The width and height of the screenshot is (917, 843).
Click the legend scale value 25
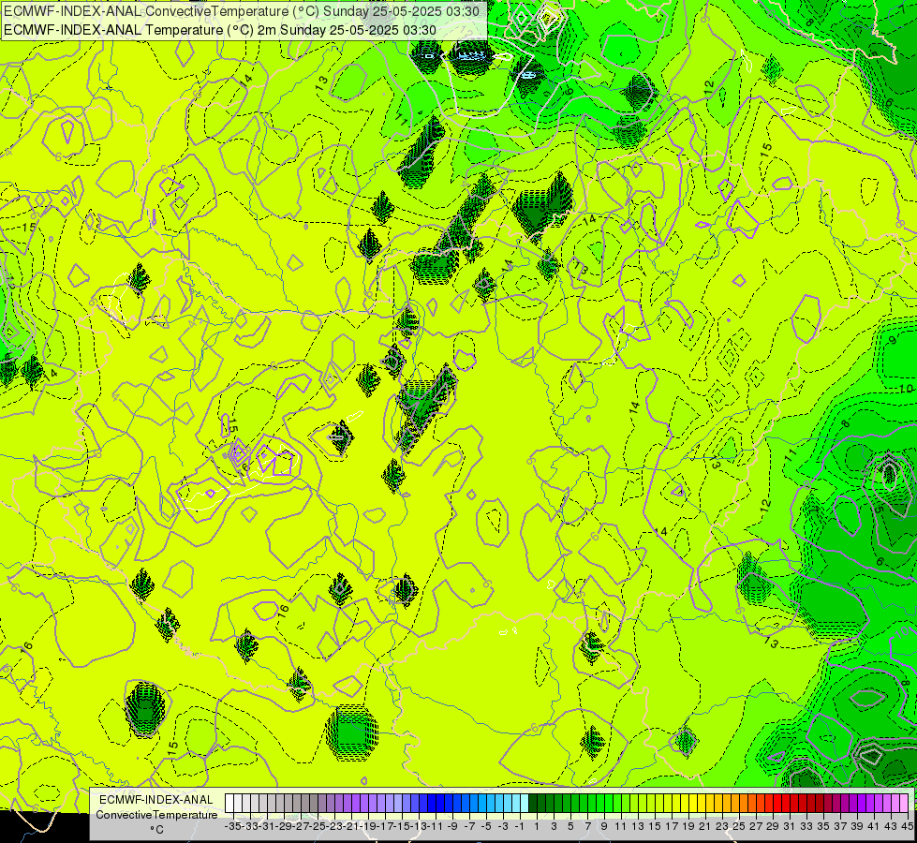[739, 826]
